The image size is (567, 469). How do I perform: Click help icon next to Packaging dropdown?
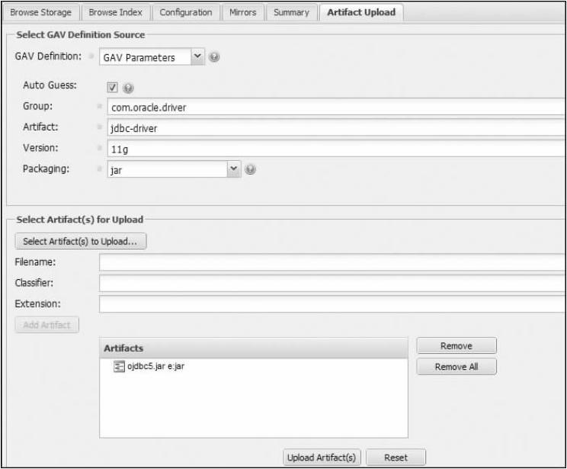point(249,169)
